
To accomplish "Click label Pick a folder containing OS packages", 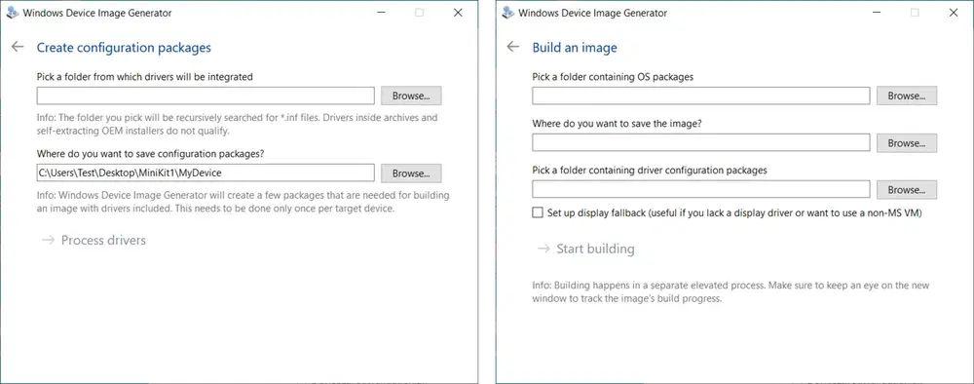I will [613, 77].
